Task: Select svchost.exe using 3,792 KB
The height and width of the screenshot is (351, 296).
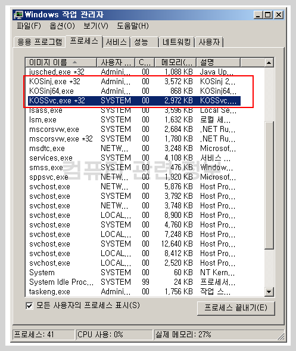Action: pos(134,196)
